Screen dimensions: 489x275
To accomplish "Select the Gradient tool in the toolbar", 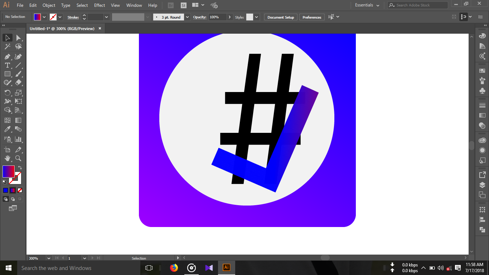I will point(19,120).
